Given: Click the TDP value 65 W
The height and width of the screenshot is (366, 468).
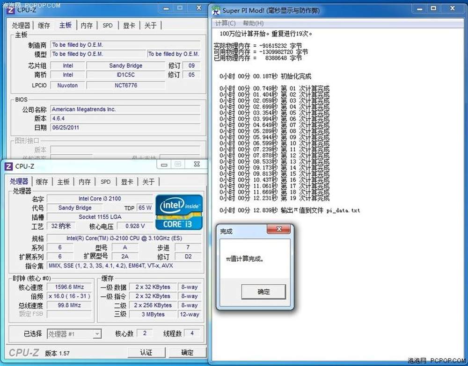Looking at the screenshot, I should [145, 208].
